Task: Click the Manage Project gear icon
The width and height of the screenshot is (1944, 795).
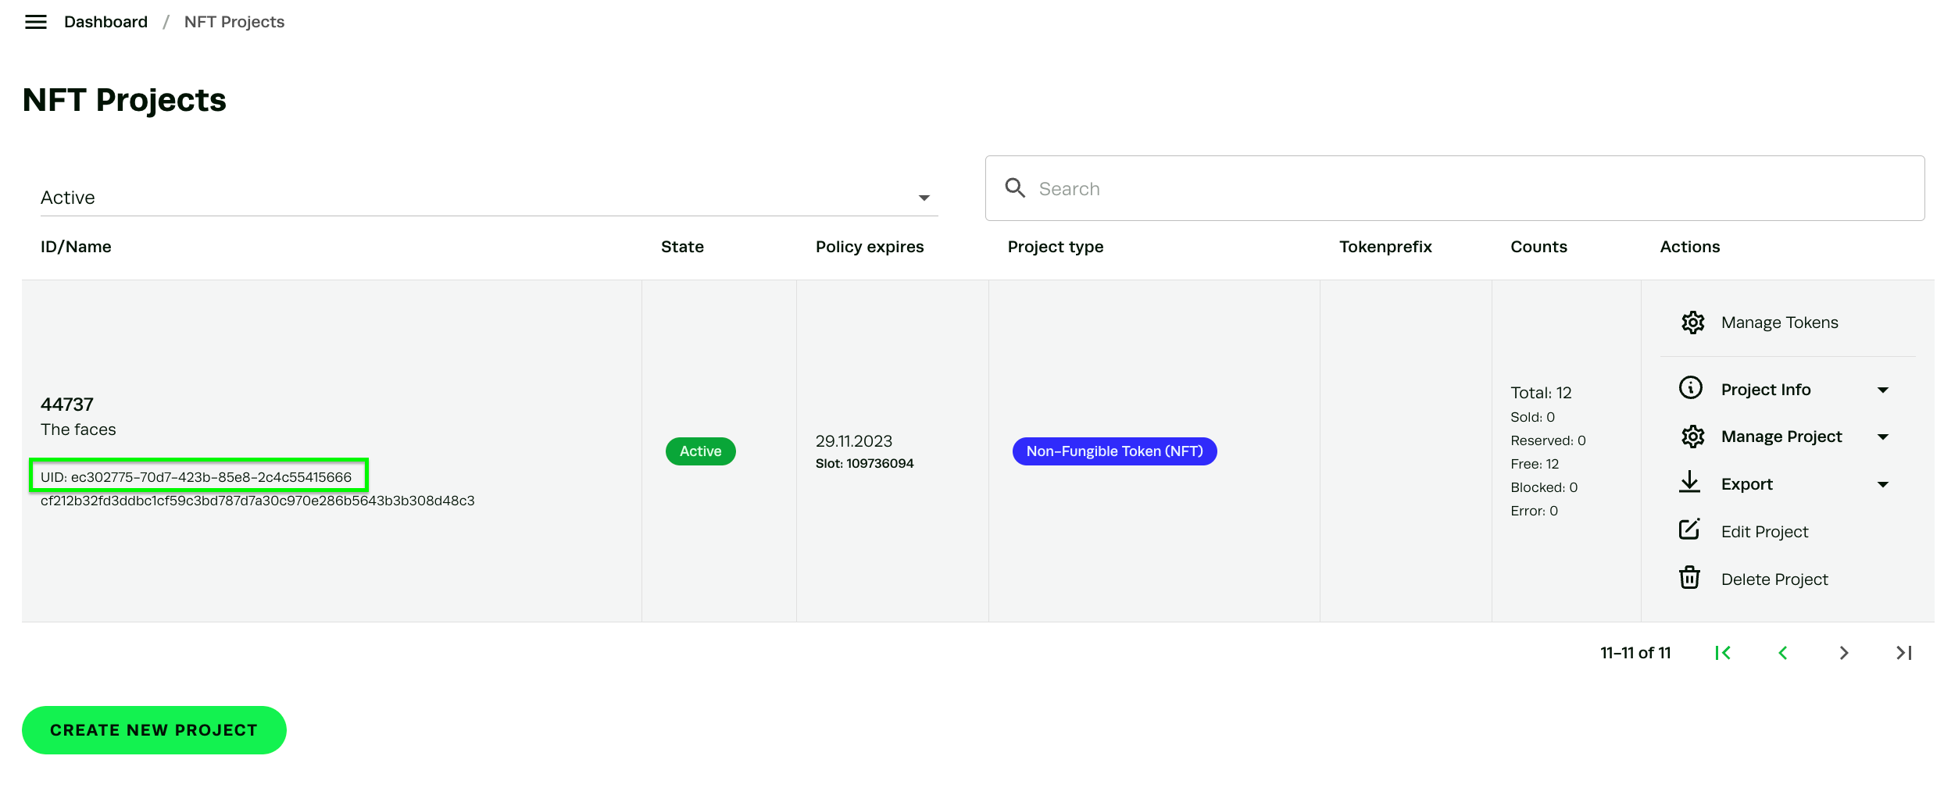Action: (1692, 437)
